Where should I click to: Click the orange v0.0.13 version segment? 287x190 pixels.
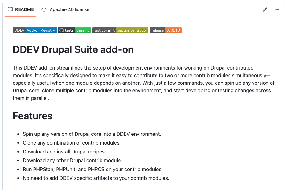(173, 30)
